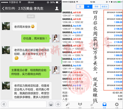Tap the teacher avatar beside 主要是没必要 message
Image resolution: width=123 pixels, height=109 pixels.
click(56, 70)
